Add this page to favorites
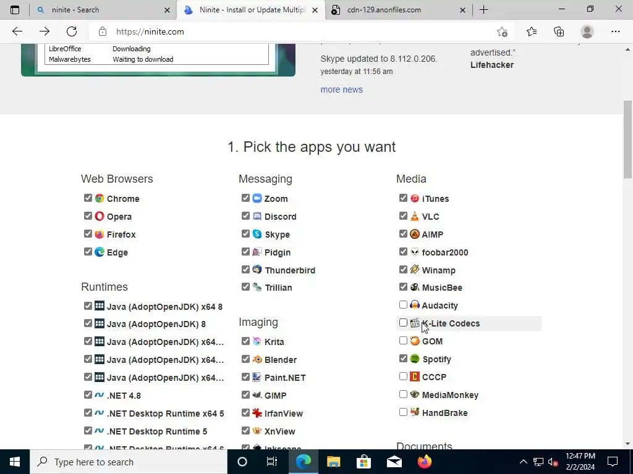This screenshot has height=474, width=633. point(502,31)
